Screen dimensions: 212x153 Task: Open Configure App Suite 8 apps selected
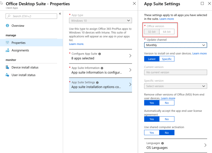point(100,56)
